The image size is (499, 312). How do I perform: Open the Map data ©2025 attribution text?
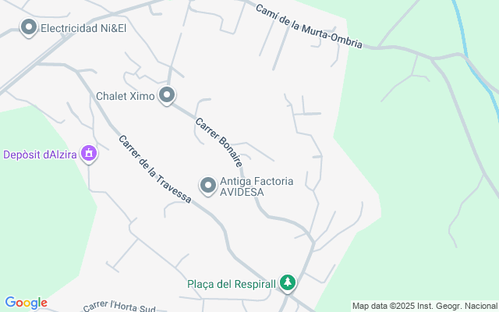click(x=424, y=306)
